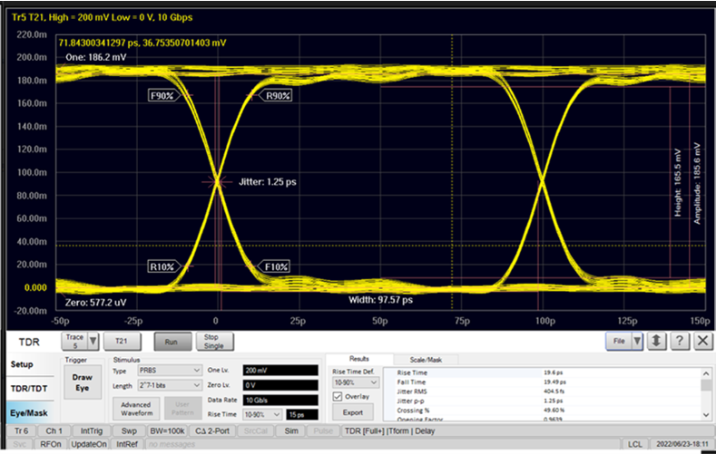Viewport: 716px width, 454px height.
Task: Click the Ch 1 status bar item
Action: coord(54,430)
